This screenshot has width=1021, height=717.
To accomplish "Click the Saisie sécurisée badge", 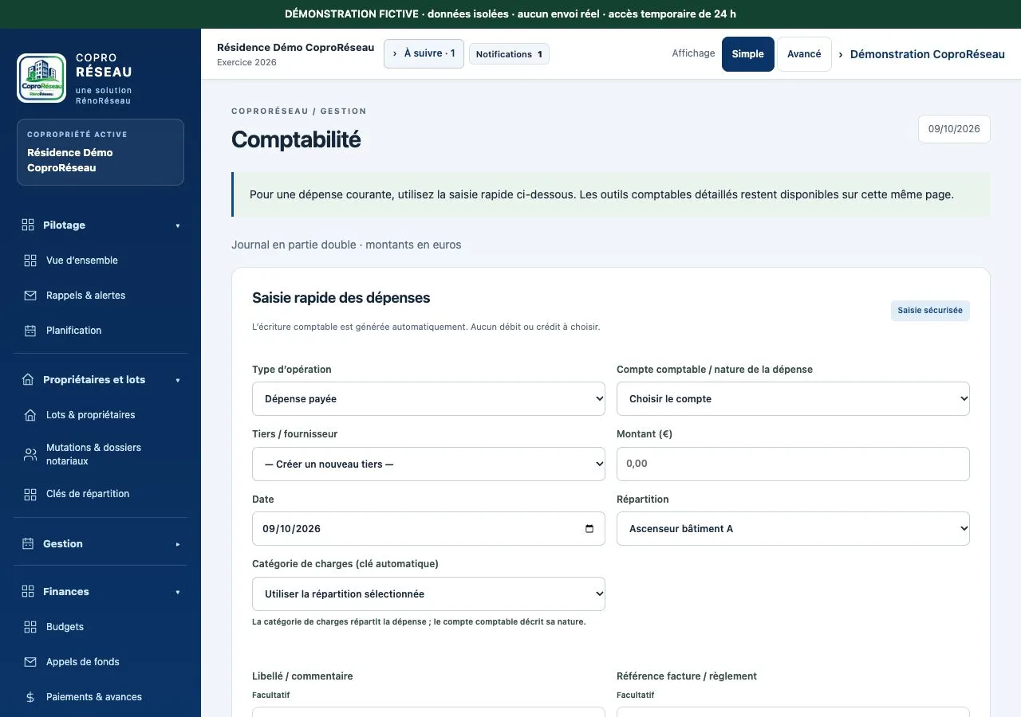I will pos(930,311).
